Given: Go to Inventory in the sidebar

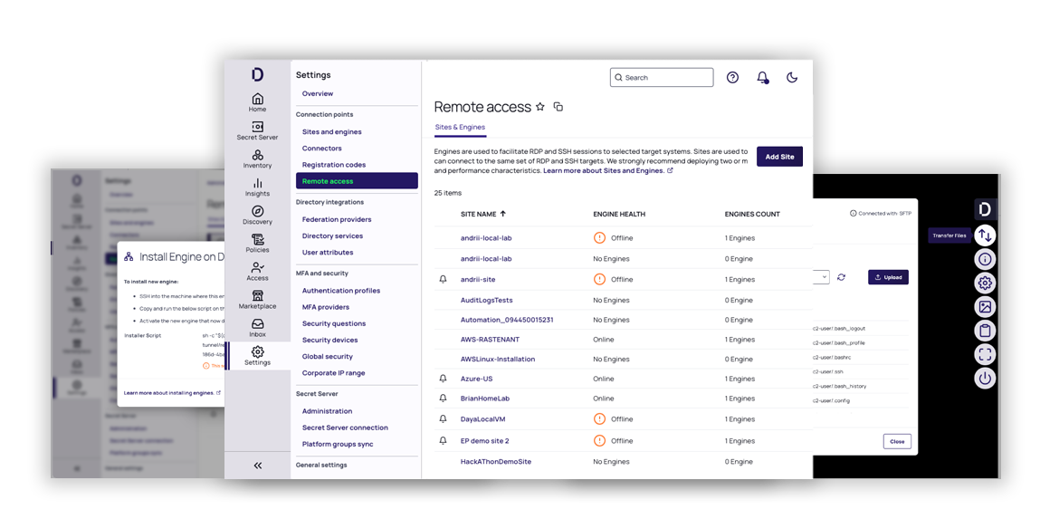Looking at the screenshot, I should [257, 159].
